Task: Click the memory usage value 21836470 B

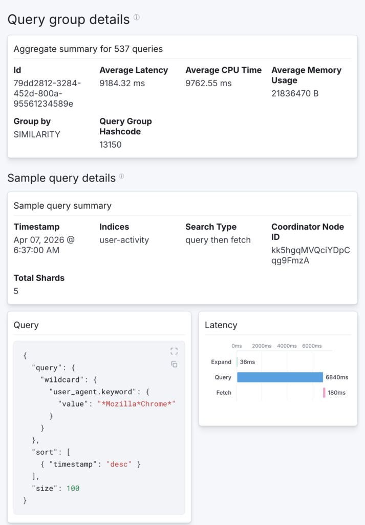Action: tap(295, 93)
